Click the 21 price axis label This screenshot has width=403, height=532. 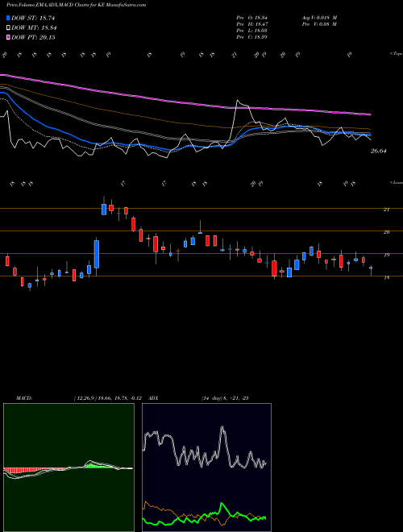[x=386, y=210]
